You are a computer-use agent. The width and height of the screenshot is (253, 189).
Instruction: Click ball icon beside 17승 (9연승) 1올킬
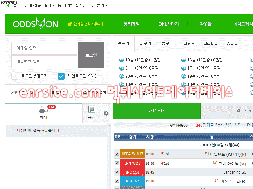pos(183,68)
